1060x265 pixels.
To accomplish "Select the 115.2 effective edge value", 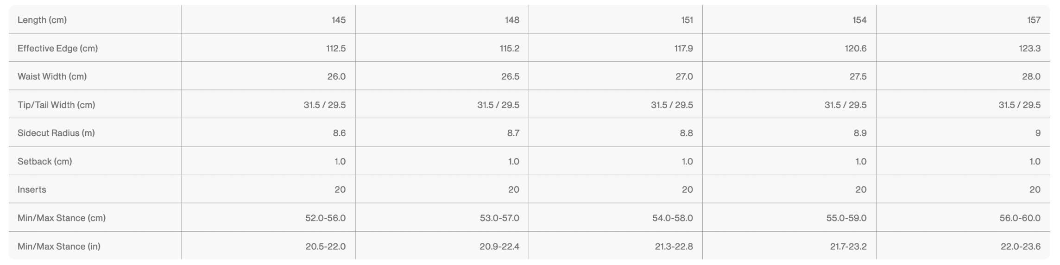I will (509, 48).
